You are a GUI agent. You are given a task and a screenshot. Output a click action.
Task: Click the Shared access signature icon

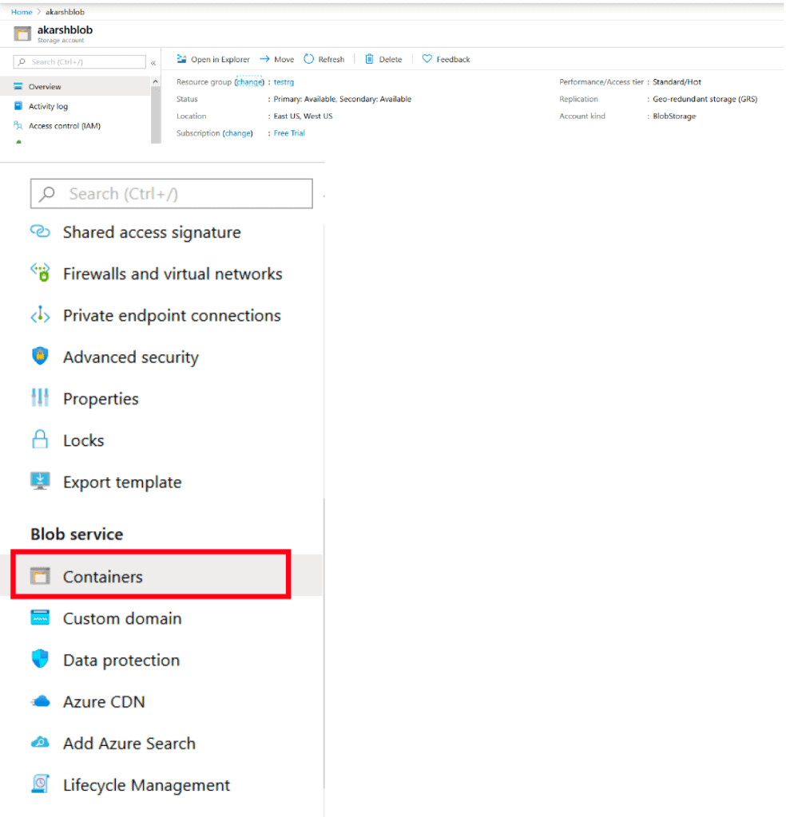point(40,231)
